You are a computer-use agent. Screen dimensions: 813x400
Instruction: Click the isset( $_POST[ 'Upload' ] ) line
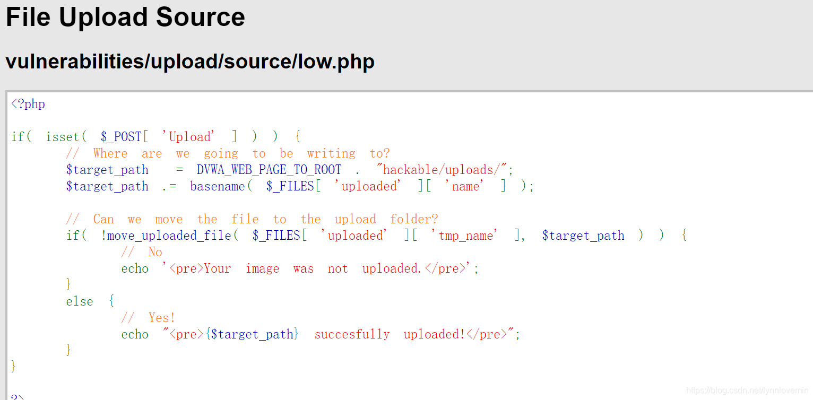tap(157, 137)
